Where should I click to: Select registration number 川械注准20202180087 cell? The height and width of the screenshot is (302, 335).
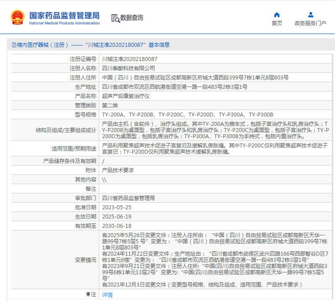coord(130,59)
